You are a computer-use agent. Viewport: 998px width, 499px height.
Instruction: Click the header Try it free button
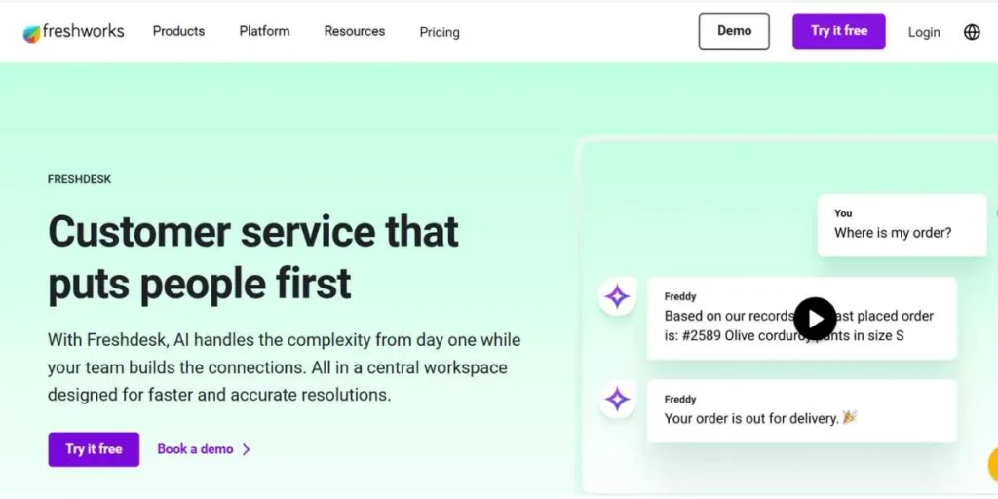point(839,30)
